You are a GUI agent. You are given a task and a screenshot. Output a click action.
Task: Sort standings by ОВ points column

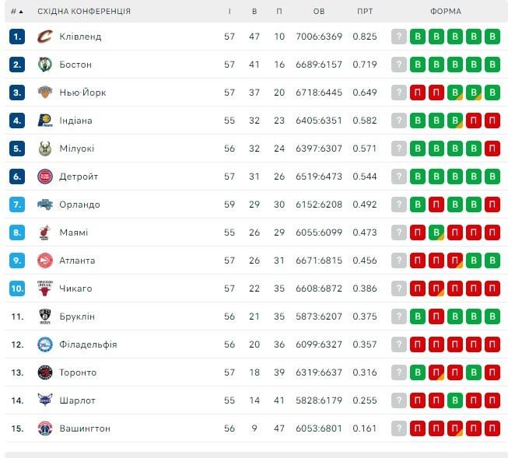[x=319, y=12]
